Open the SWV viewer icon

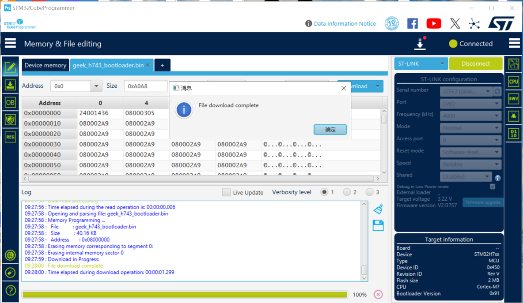pos(514,99)
